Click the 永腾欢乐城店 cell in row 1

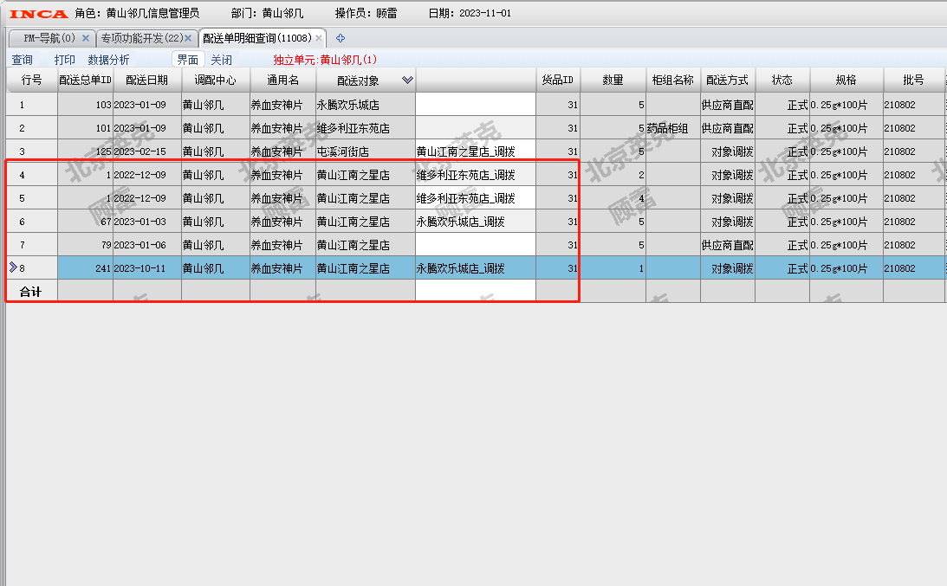(366, 105)
